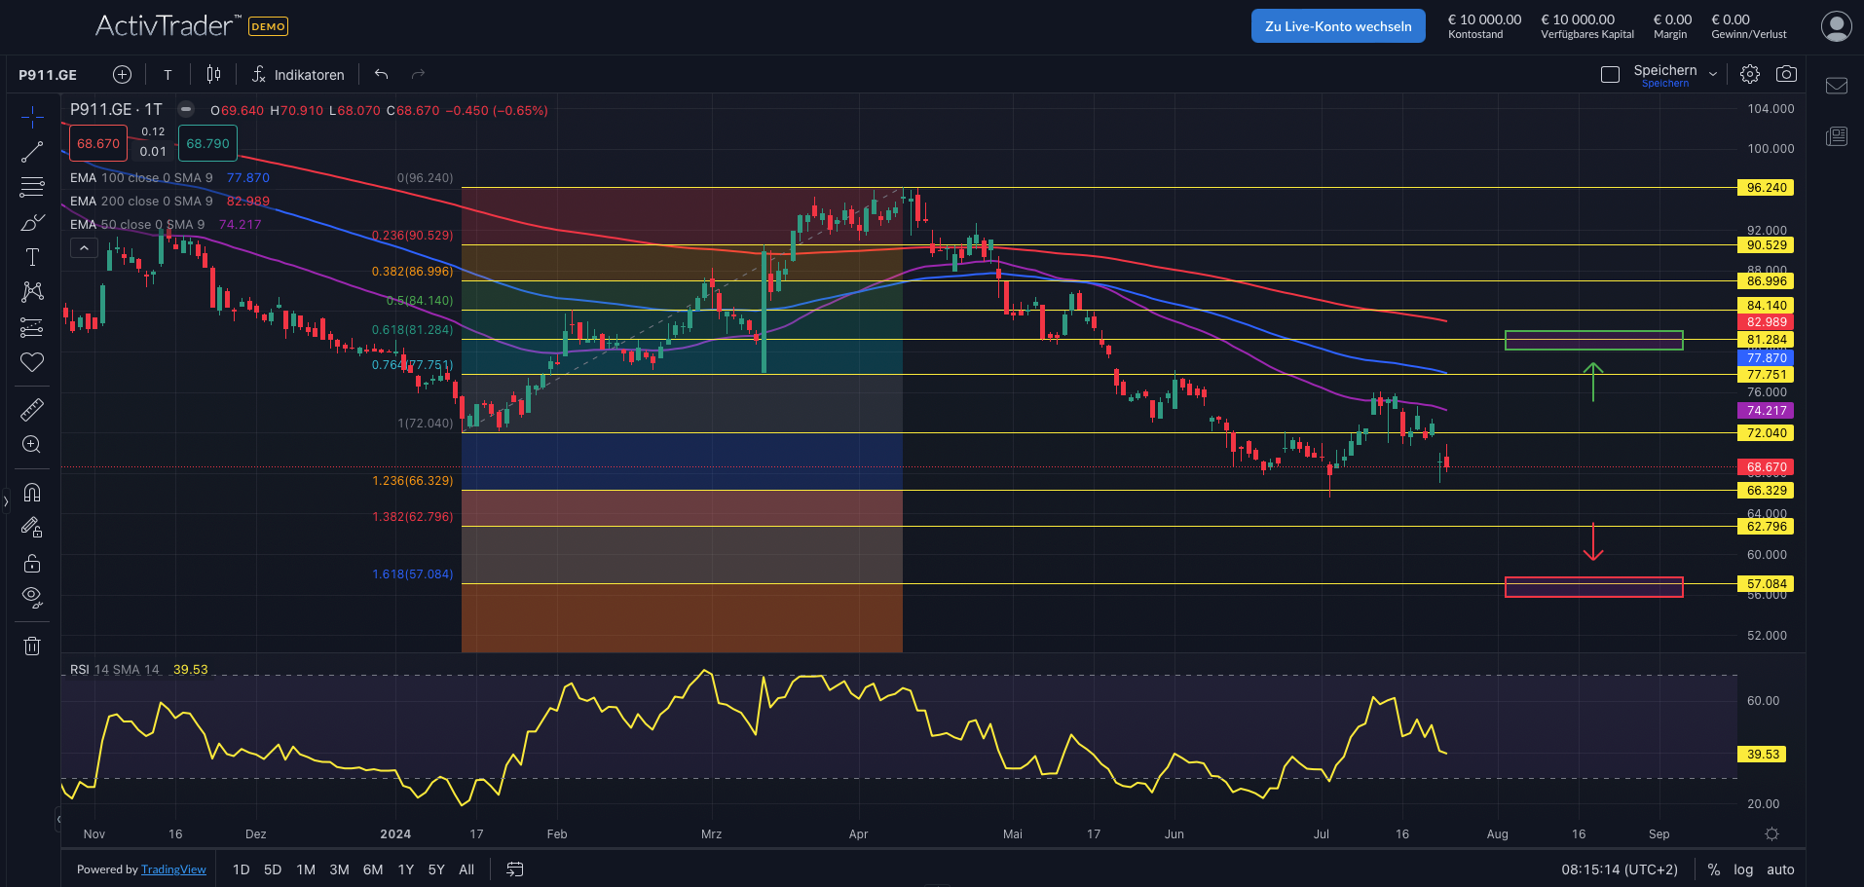The image size is (1864, 887).
Task: Toggle logarithmic scale with log button
Action: 1743,869
